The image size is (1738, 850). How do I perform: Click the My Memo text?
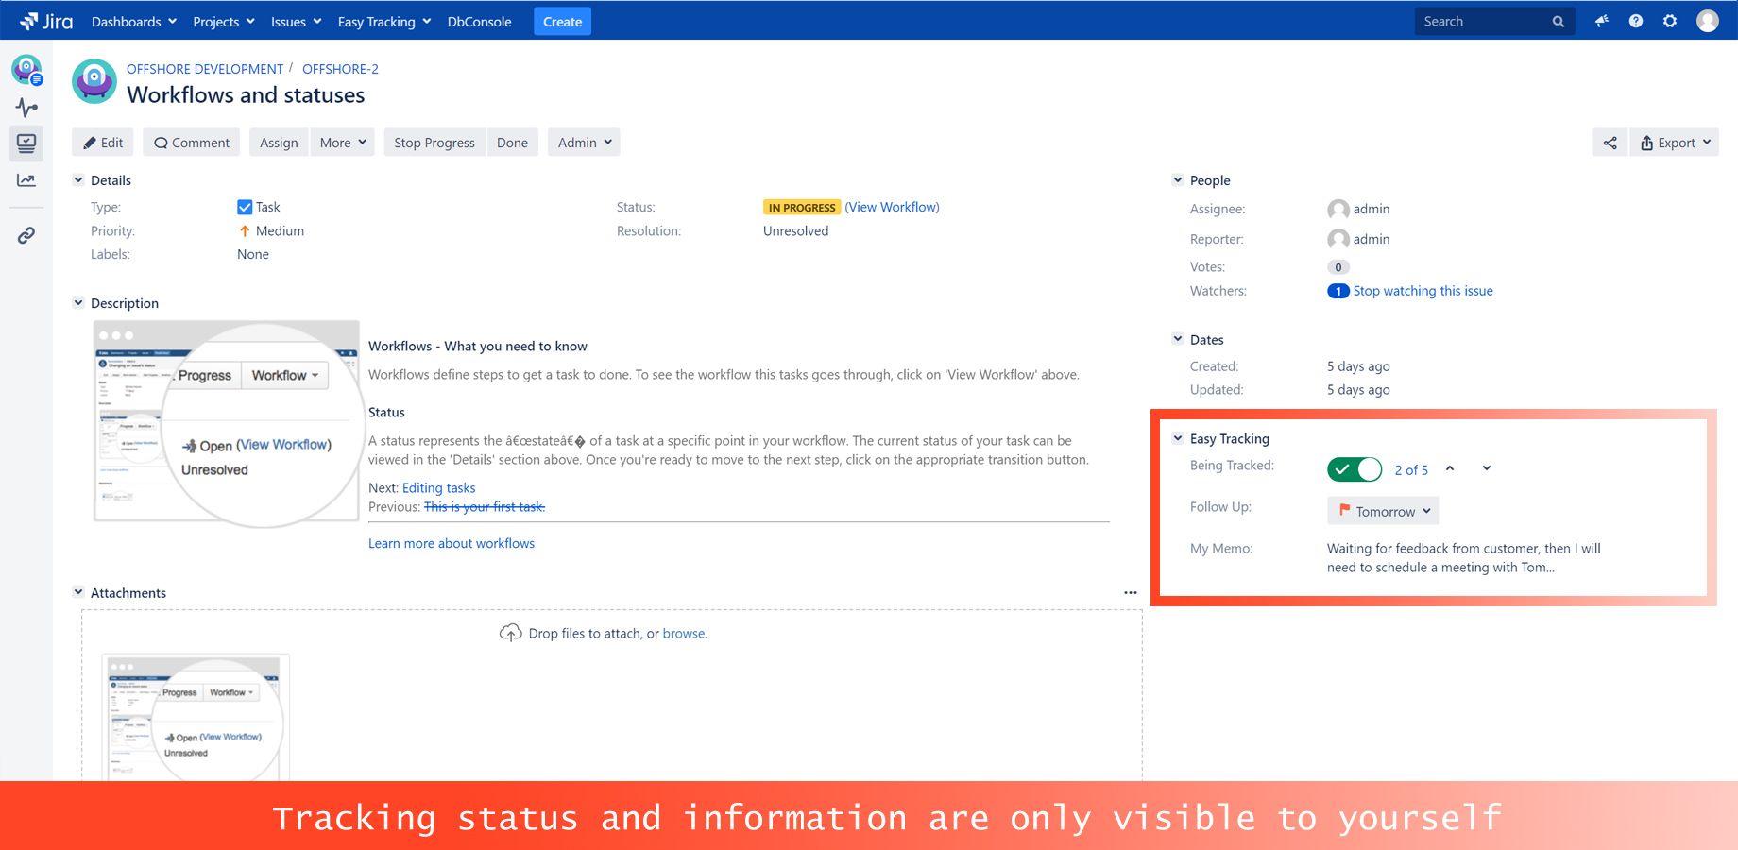coord(1463,557)
